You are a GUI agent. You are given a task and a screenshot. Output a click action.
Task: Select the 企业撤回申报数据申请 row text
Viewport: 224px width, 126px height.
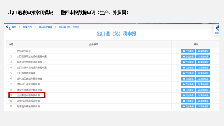coord(28,95)
